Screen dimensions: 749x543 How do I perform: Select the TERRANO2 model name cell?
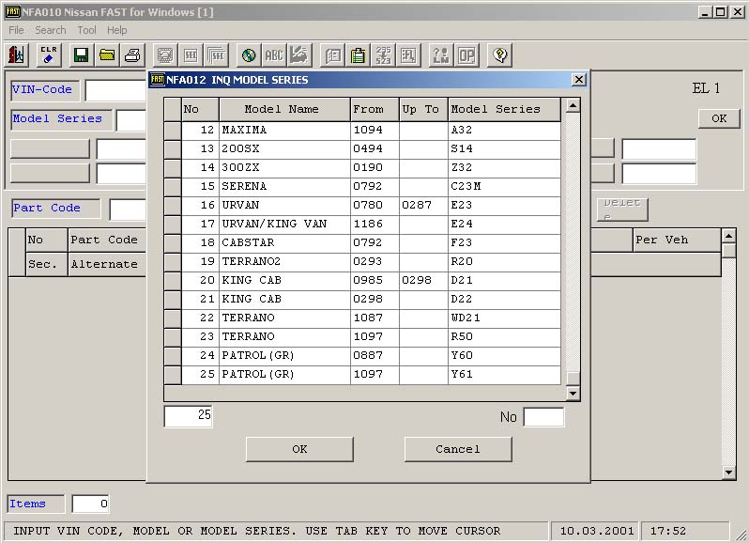[x=284, y=261]
